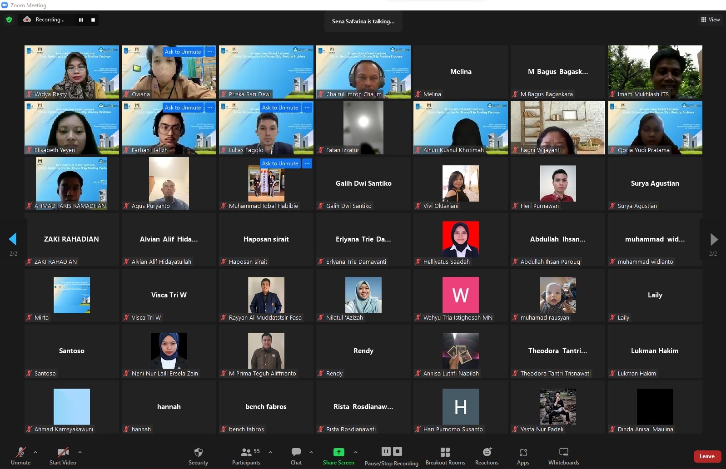Go to next gallery page arrow

coord(714,239)
